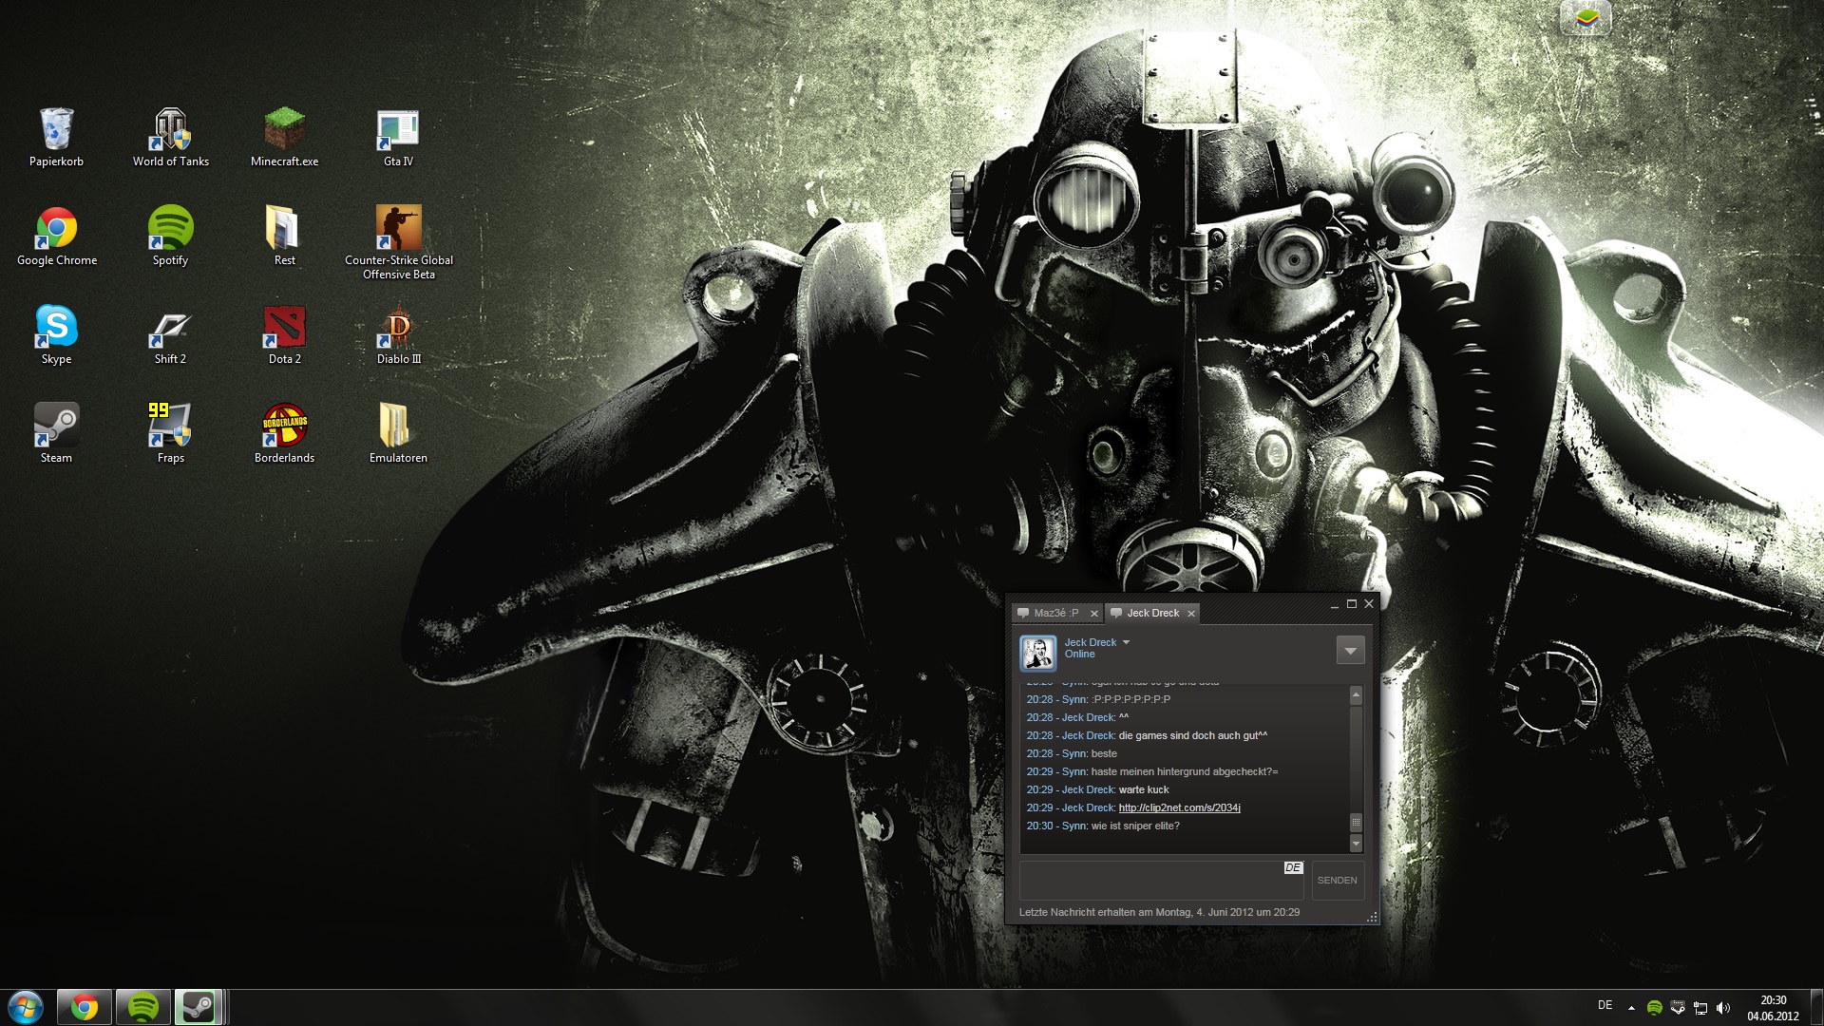
Task: Click Spotify icon in taskbar
Action: click(x=143, y=1007)
